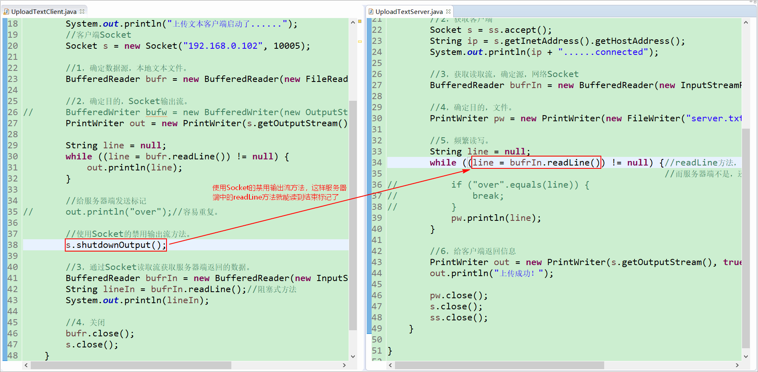Click BufferedReader bufr declaration on line 23
This screenshot has height=372, width=758.
click(207, 79)
